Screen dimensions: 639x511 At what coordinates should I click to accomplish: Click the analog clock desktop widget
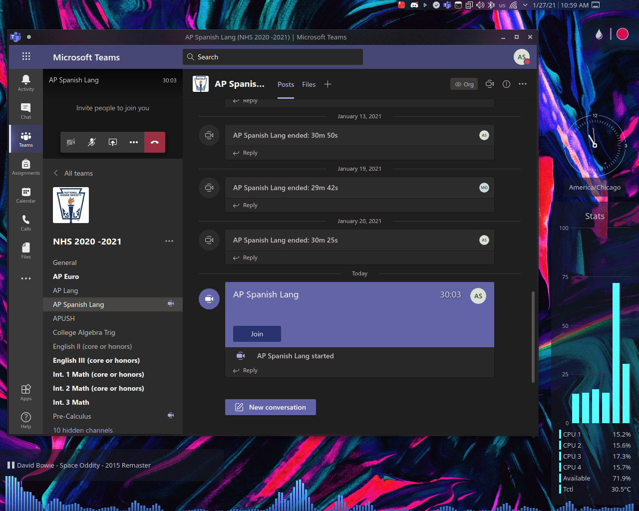[595, 145]
